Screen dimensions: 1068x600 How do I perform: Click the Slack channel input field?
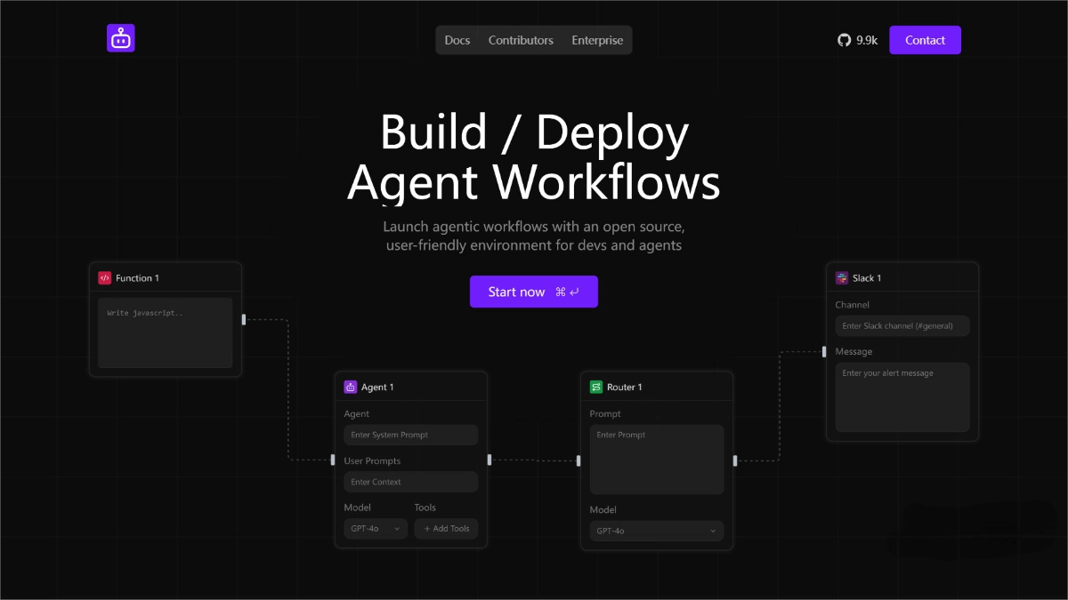coord(902,325)
